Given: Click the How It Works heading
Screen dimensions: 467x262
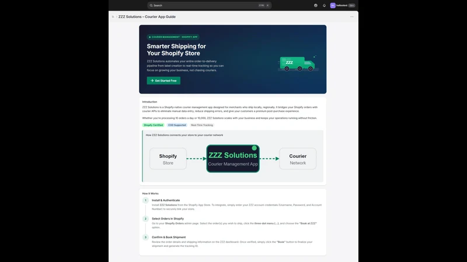Looking at the screenshot, I should tap(151, 193).
